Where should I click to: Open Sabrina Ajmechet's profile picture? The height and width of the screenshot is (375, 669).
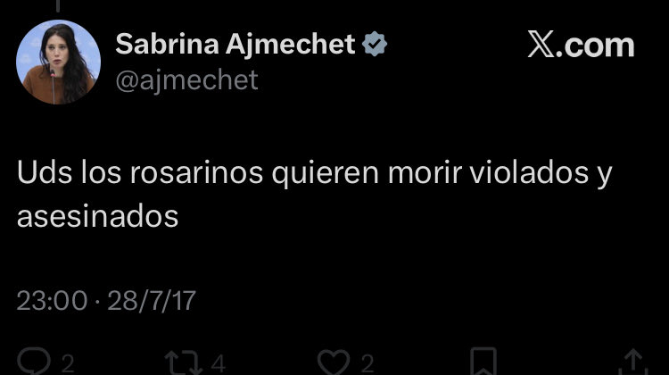(x=59, y=62)
